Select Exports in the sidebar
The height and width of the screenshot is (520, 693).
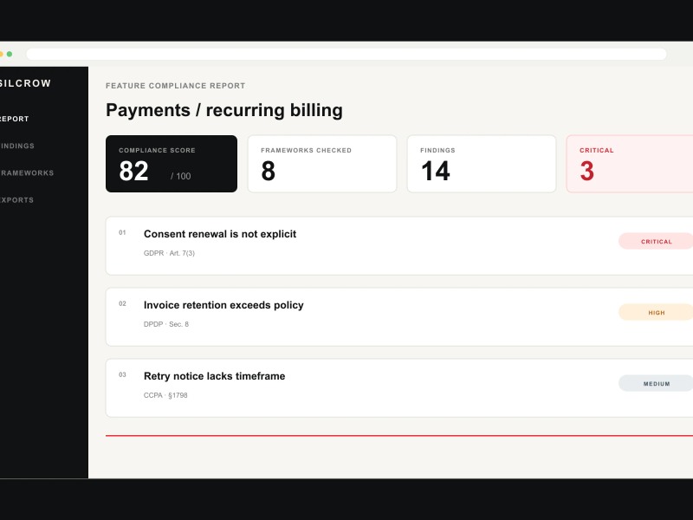(x=16, y=200)
